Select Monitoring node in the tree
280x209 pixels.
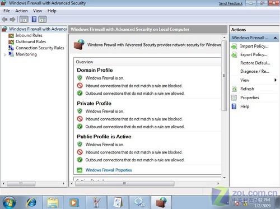point(26,54)
